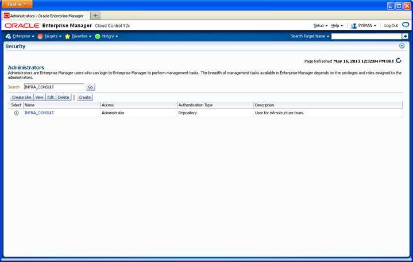This screenshot has height=262, width=413.
Task: Click the History clock icon
Action: click(98, 36)
